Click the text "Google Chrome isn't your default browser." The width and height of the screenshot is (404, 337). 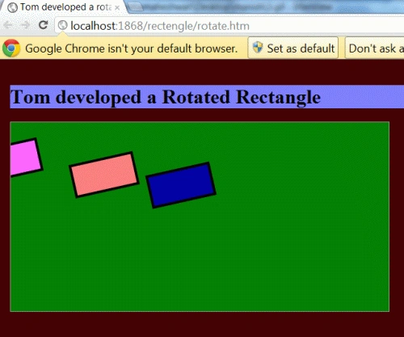click(x=132, y=48)
